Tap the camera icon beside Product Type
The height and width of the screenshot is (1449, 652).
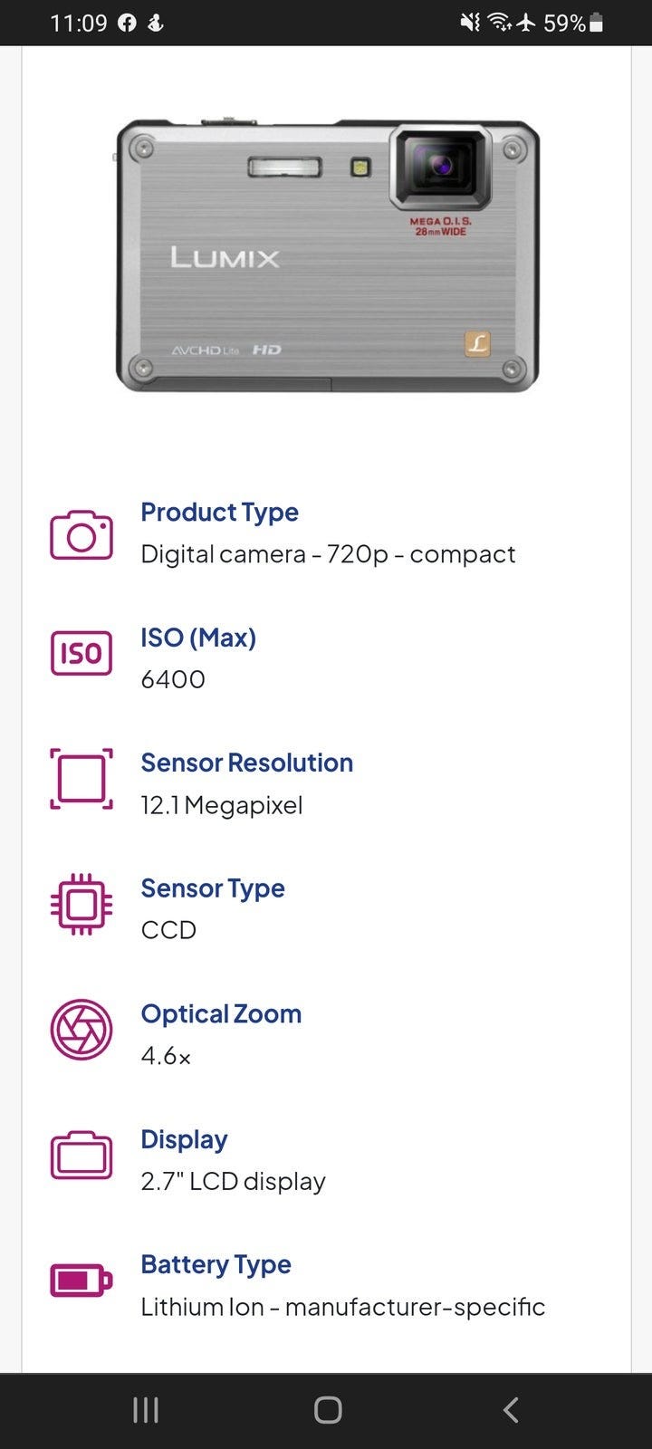tap(81, 534)
